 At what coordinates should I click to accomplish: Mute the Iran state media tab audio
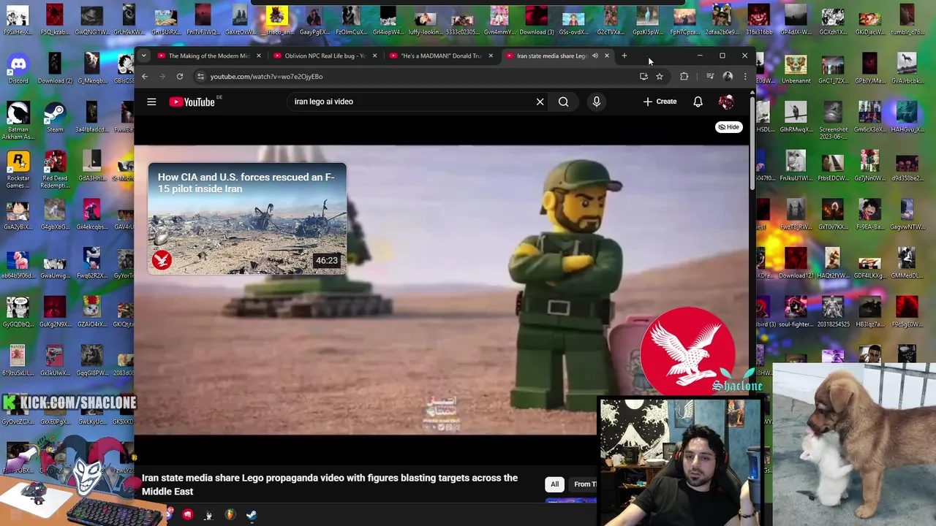[595, 56]
